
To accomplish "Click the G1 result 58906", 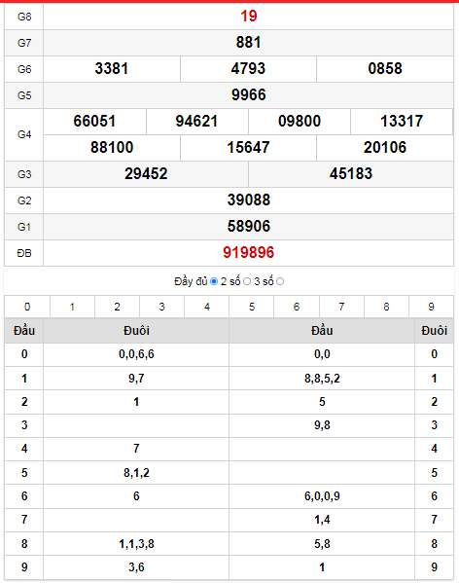I will (248, 227).
